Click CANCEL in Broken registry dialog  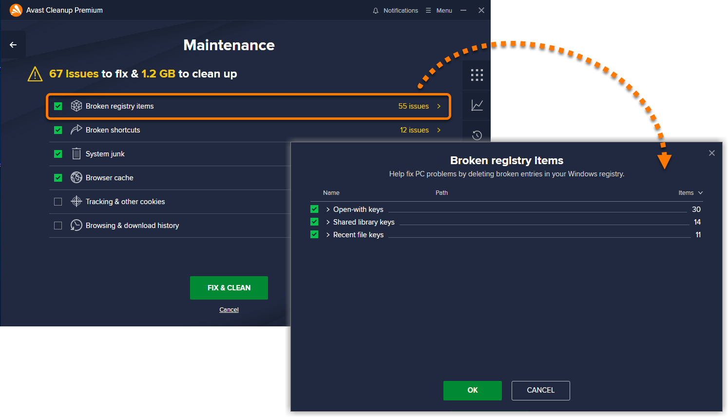pyautogui.click(x=541, y=391)
